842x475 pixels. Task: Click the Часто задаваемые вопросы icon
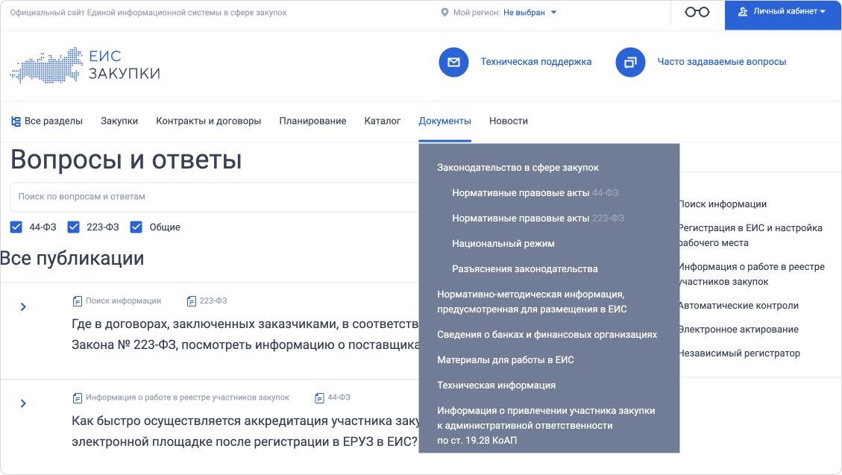pos(631,63)
